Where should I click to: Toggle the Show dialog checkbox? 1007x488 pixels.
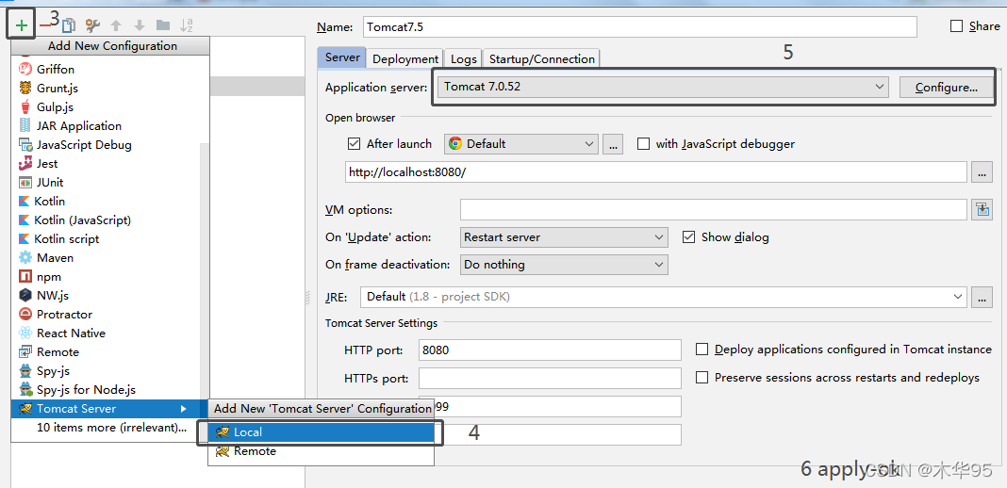(688, 237)
